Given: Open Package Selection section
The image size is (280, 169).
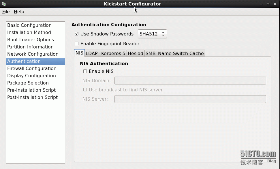Looking at the screenshot, I should (x=35, y=83).
